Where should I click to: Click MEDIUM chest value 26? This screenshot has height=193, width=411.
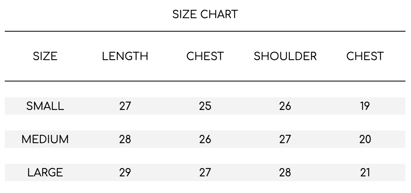point(205,139)
